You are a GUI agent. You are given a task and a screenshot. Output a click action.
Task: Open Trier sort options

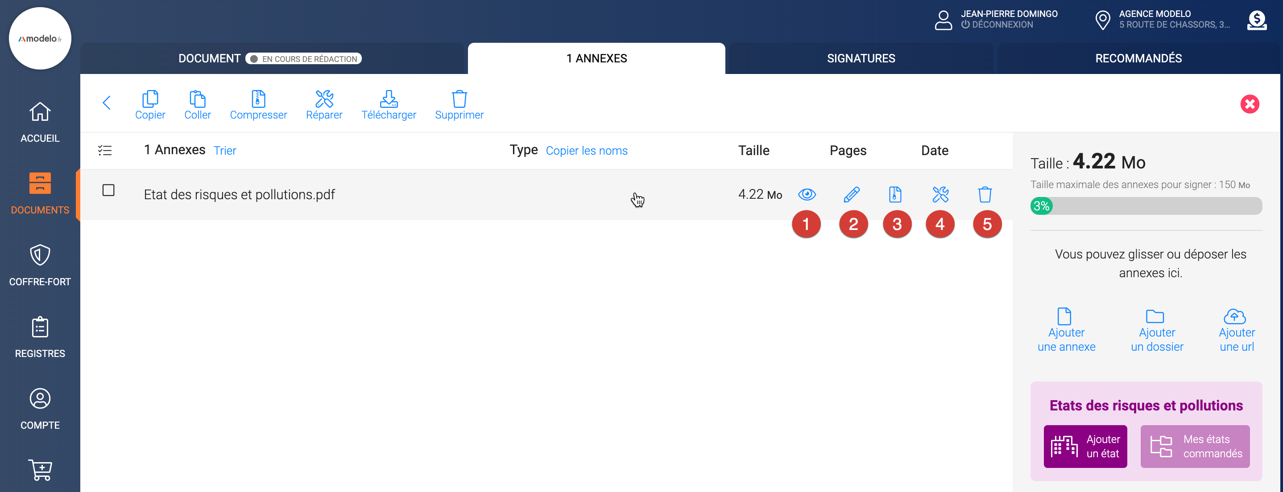coord(225,151)
